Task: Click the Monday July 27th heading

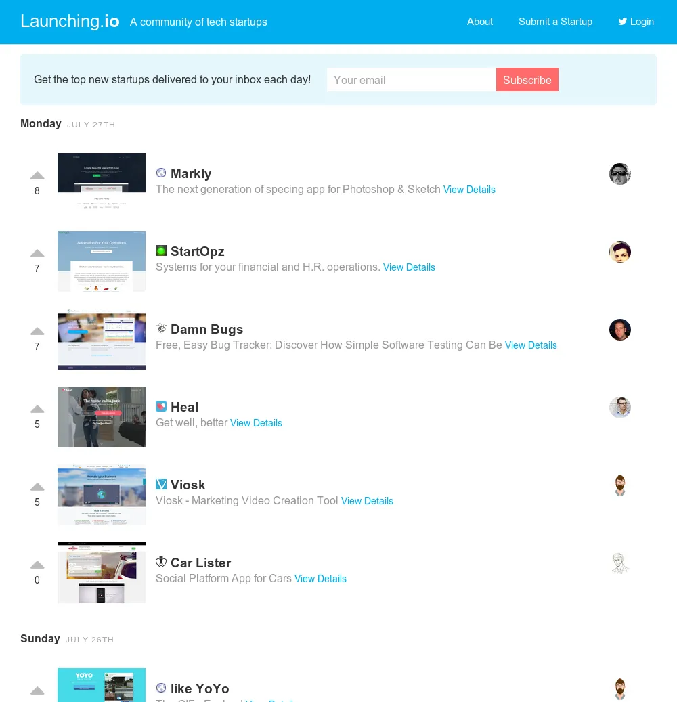Action: tap(68, 124)
